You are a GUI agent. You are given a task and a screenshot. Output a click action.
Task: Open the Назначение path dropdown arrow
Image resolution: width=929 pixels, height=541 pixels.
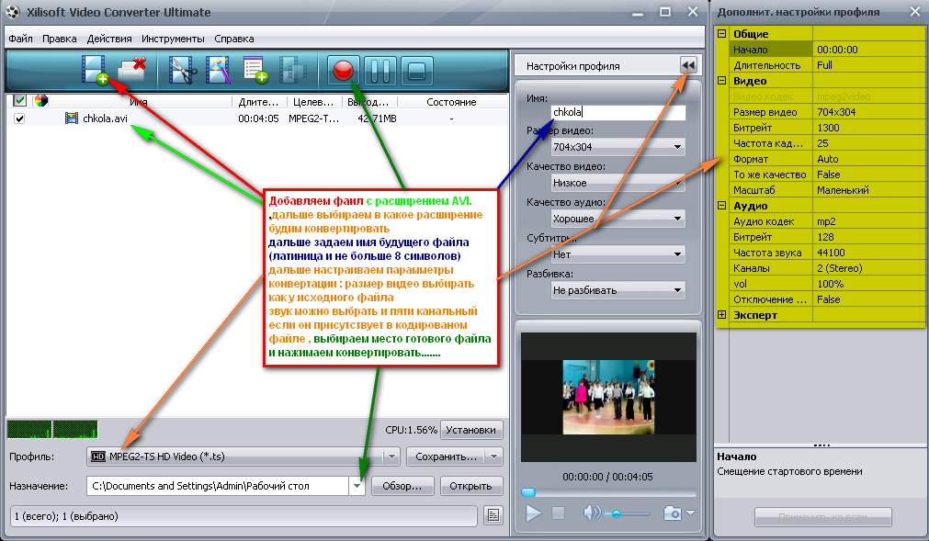pos(357,486)
